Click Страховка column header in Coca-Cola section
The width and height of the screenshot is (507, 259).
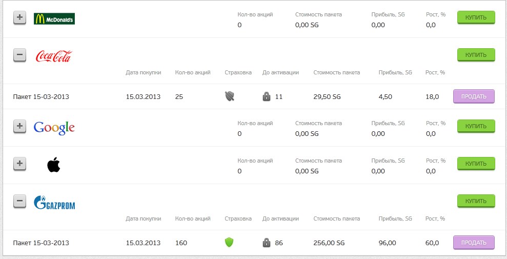click(238, 73)
